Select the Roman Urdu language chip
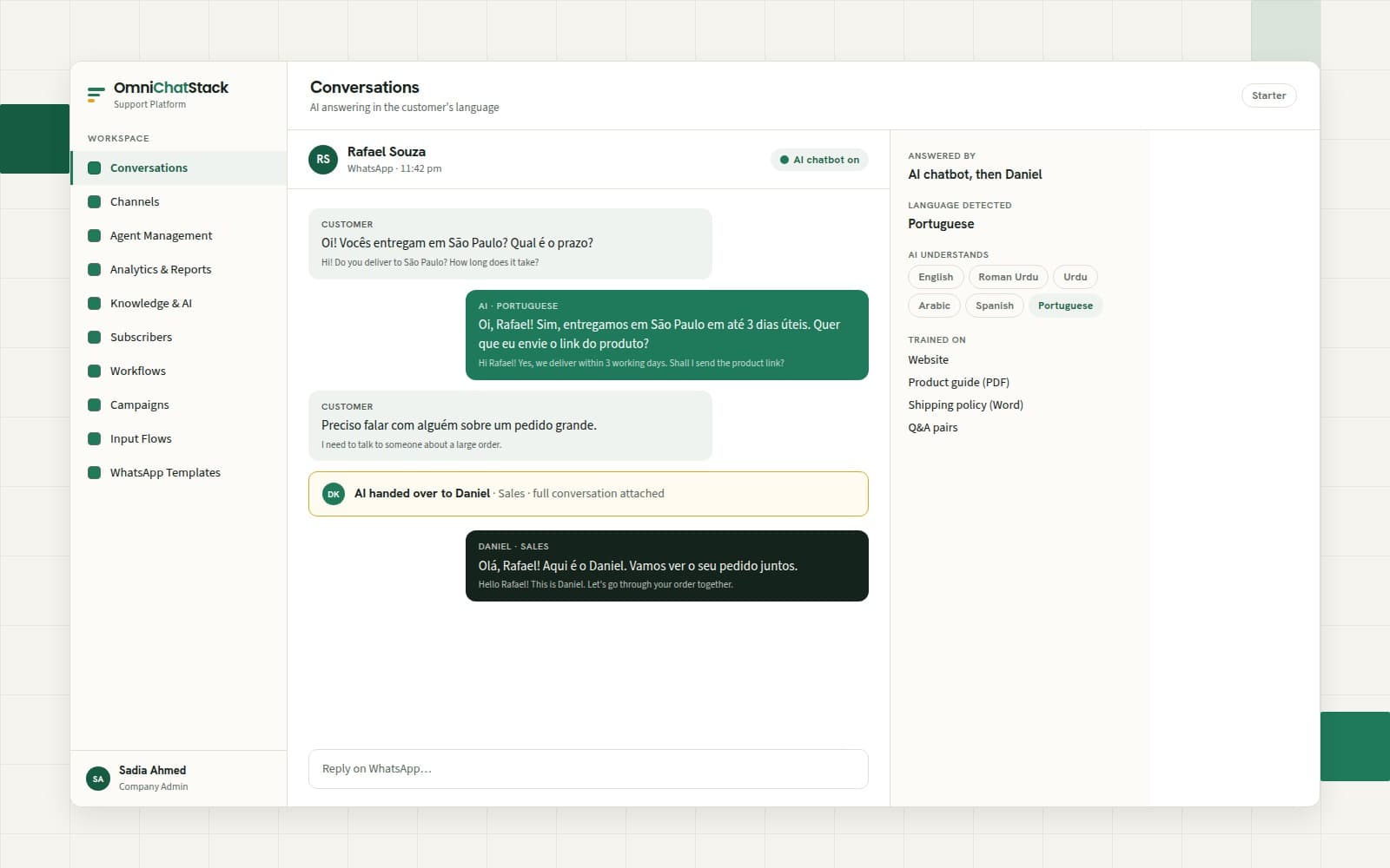Image resolution: width=1390 pixels, height=868 pixels. tap(1008, 277)
